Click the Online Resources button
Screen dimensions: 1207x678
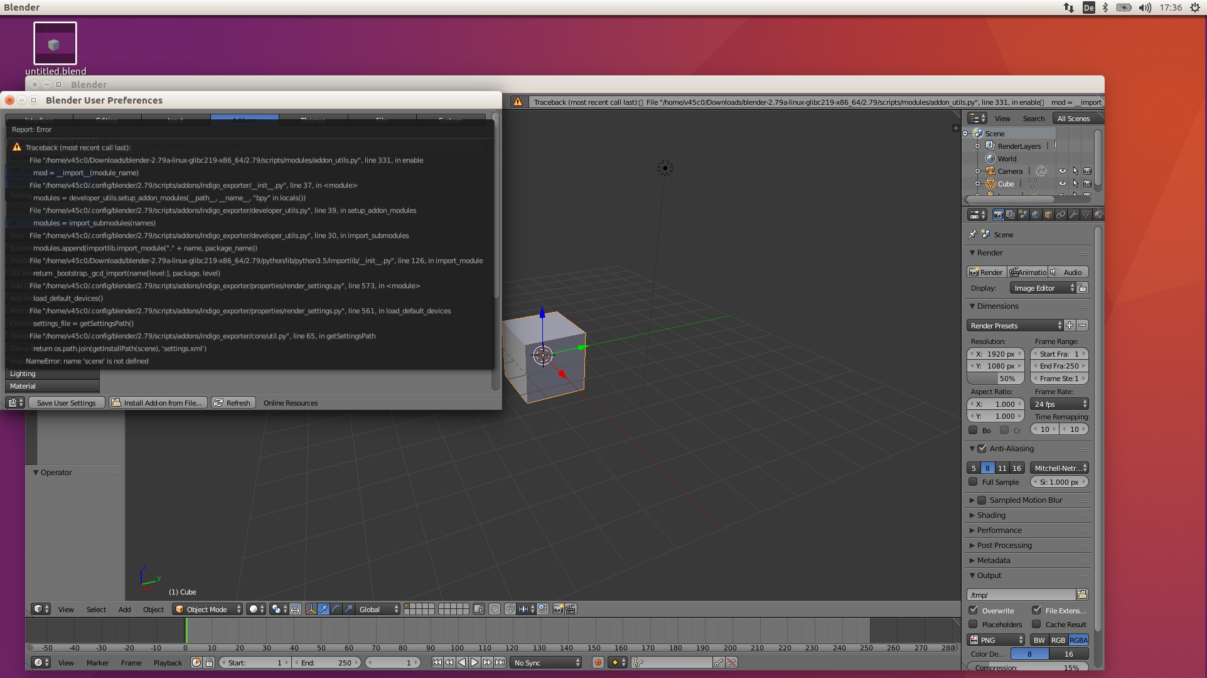(291, 402)
